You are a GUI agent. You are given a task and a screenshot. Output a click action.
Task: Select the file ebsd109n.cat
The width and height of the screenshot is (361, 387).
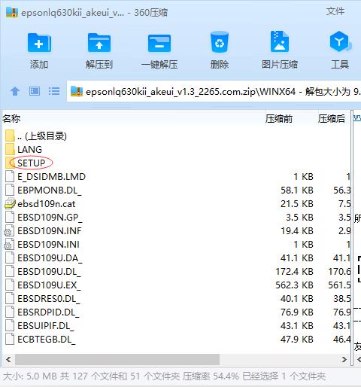pyautogui.click(x=47, y=204)
